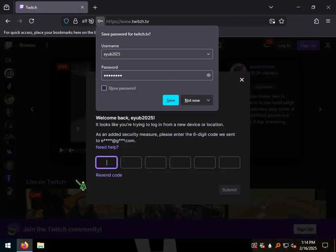
Task: Open the Need help? link
Action: point(107,147)
